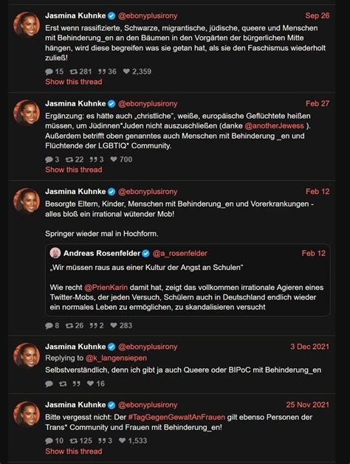Show thread for Sep 26 tweet
The width and height of the screenshot is (350, 464).
[x=73, y=82]
